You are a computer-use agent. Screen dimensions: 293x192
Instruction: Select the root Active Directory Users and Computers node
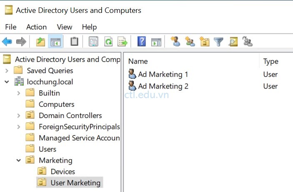pos(68,59)
